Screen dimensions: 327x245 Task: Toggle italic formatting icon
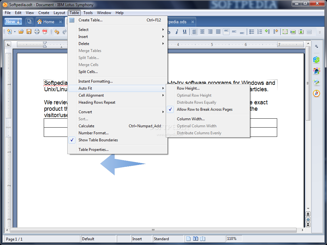click(x=177, y=32)
